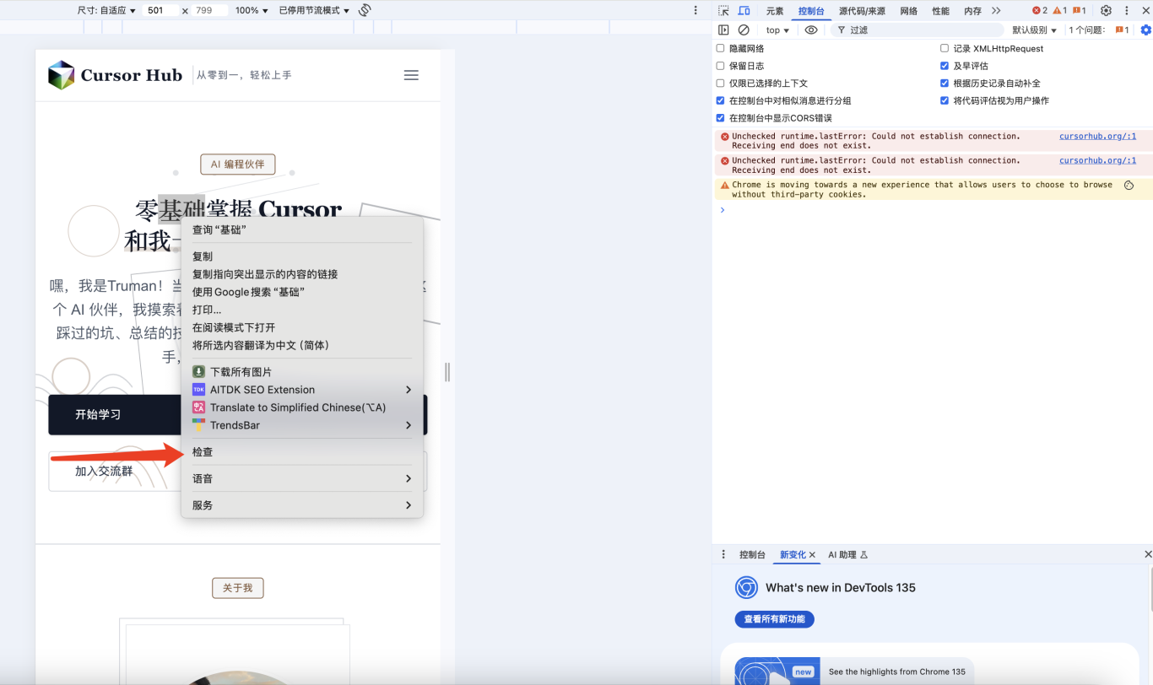Click the orange issues count badge in tab bar
This screenshot has height=685, width=1153.
click(x=1080, y=10)
